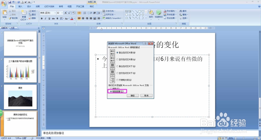
Task: Open the 形状填充 shape fill dropdown
Action: click(170, 11)
